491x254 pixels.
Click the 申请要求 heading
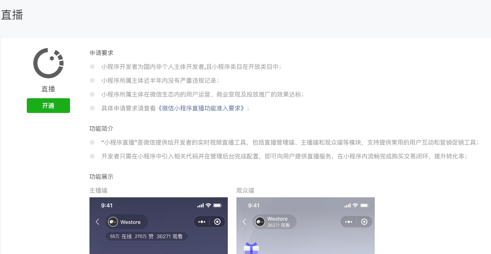click(101, 53)
